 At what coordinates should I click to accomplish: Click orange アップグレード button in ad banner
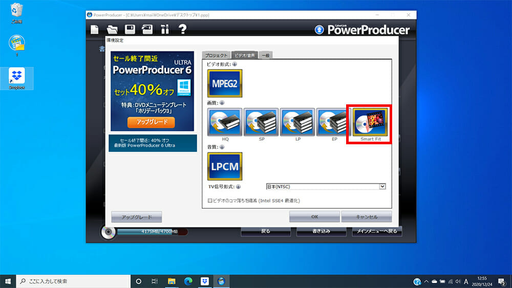point(151,122)
